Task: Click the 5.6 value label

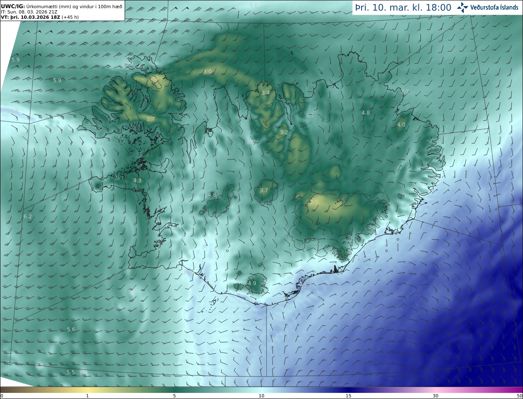Action: (71, 329)
